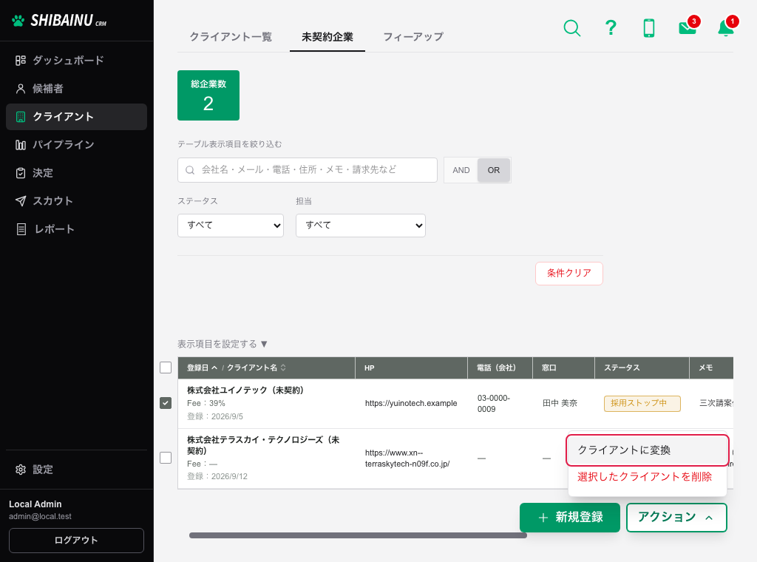Click the ログアウト button
Screen dimensions: 757x562
tap(76, 541)
